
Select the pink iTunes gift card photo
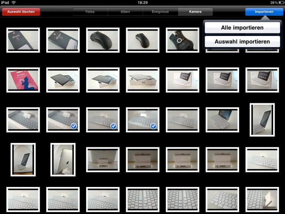tap(23, 80)
